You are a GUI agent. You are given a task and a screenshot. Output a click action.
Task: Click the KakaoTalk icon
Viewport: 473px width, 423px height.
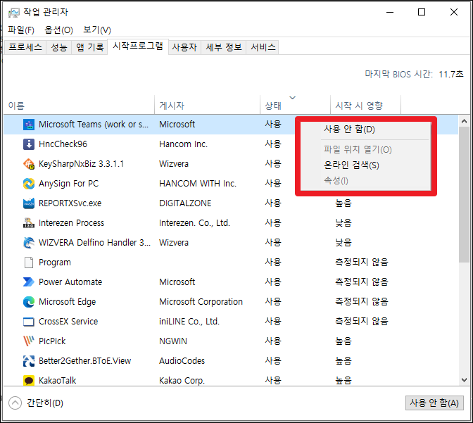29,381
